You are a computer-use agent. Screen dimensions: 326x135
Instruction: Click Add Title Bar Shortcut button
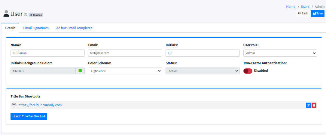coord(29,116)
